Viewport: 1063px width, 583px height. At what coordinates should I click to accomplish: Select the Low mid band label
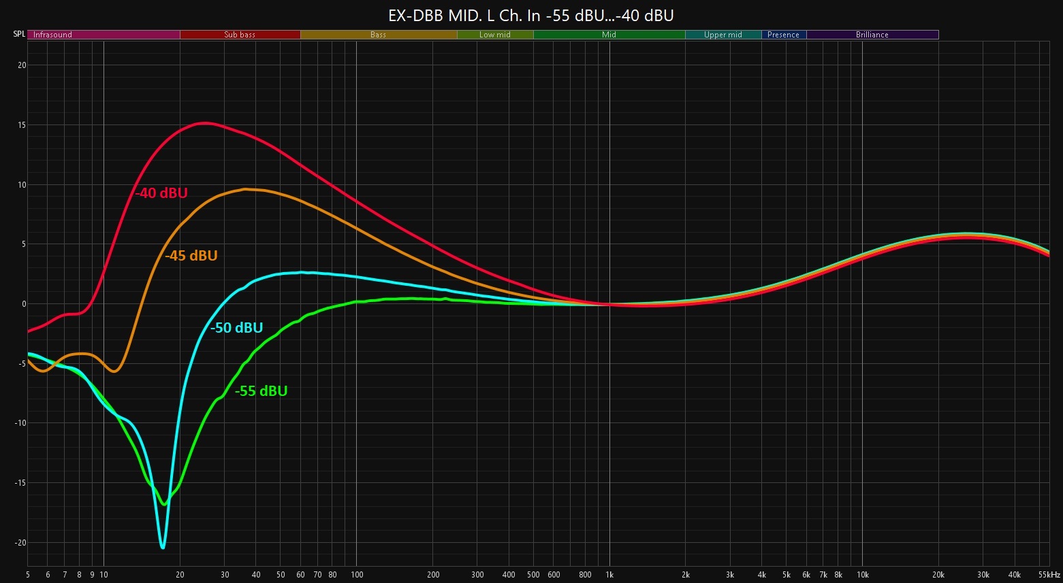495,35
